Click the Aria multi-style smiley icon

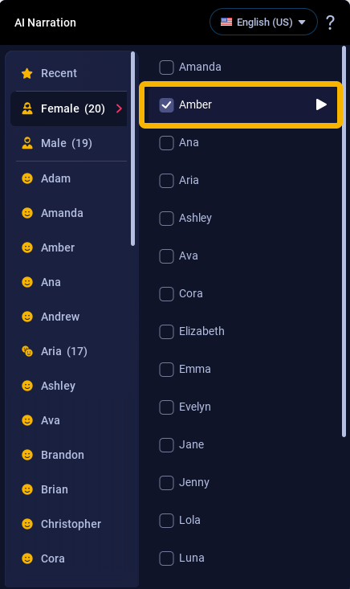pyautogui.click(x=27, y=351)
